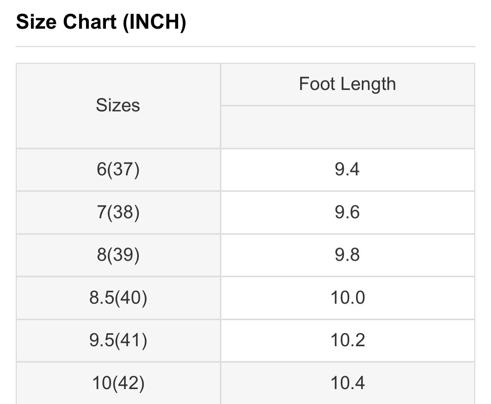Click the word Size in the title

coord(36,21)
